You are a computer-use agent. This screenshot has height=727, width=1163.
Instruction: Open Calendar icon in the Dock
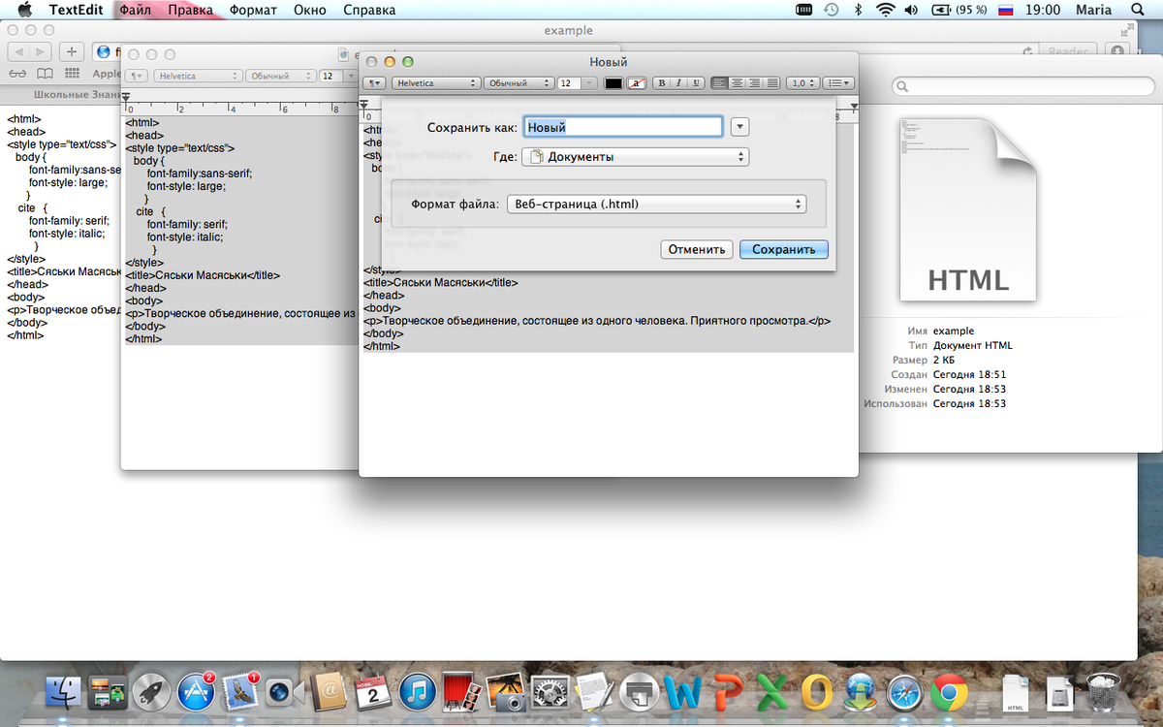[x=372, y=692]
